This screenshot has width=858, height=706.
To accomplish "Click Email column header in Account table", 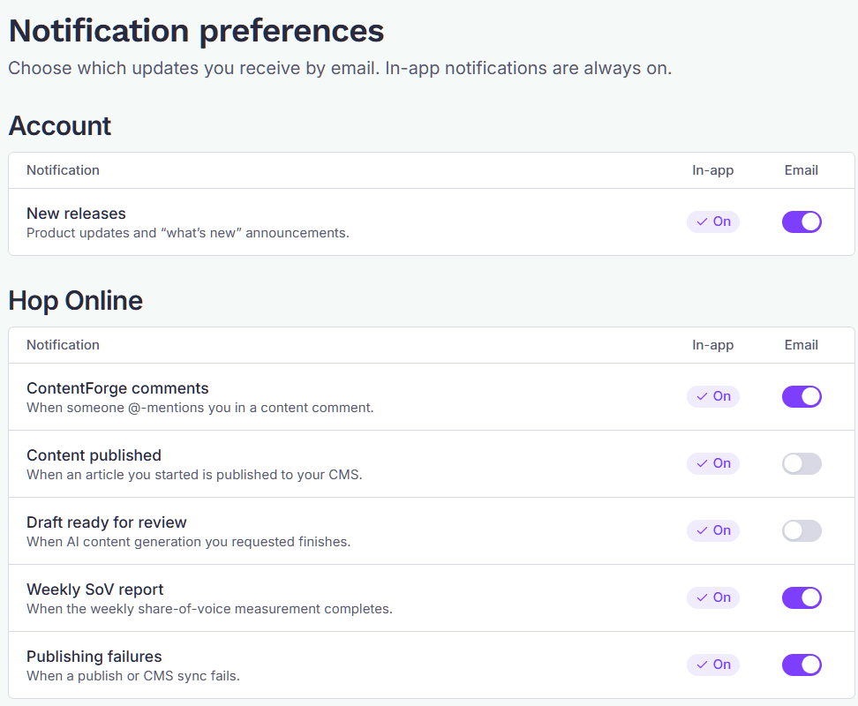I will (x=802, y=170).
